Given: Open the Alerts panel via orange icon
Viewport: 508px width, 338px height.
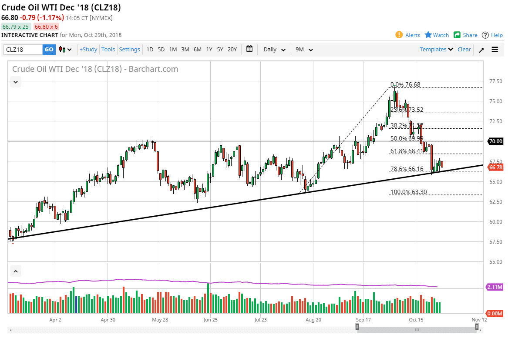Looking at the screenshot, I should coord(399,35).
